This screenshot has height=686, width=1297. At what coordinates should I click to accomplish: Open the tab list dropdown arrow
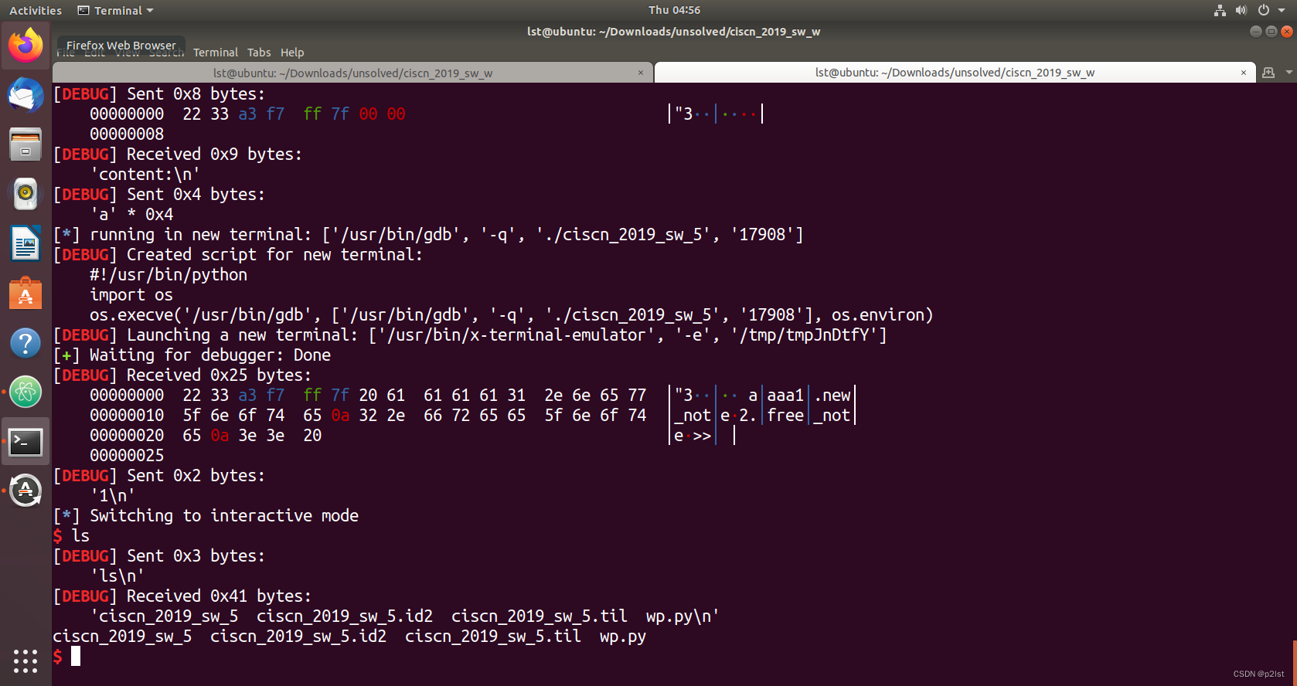point(1288,73)
